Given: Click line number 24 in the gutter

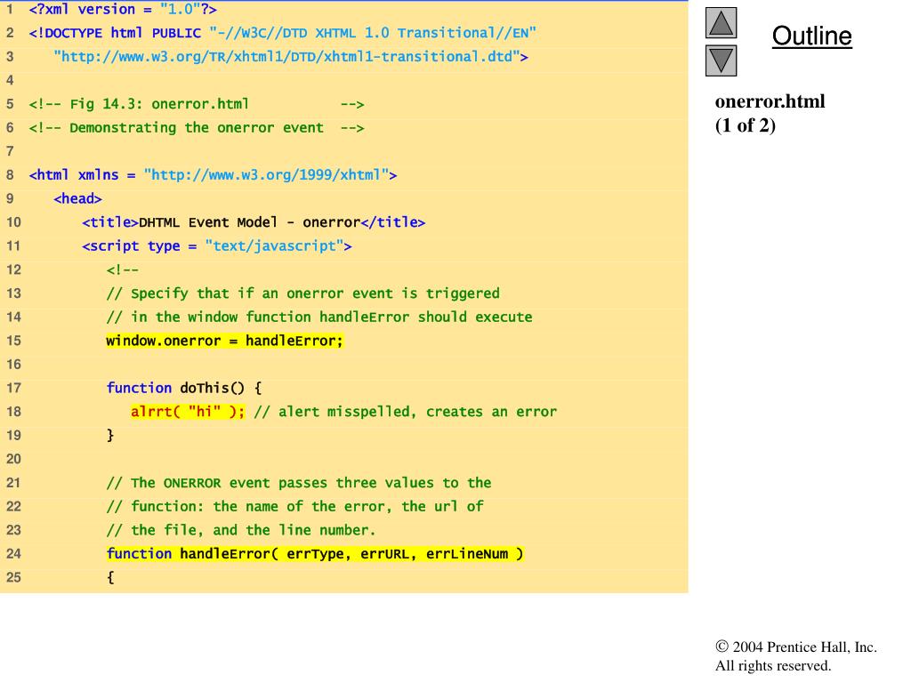Looking at the screenshot, I should point(13,554).
